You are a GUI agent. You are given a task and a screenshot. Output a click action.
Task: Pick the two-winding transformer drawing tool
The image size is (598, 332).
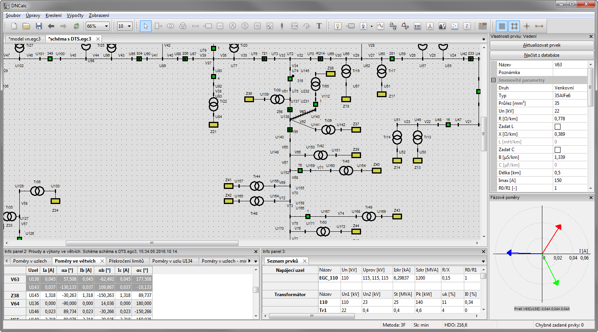(170, 26)
